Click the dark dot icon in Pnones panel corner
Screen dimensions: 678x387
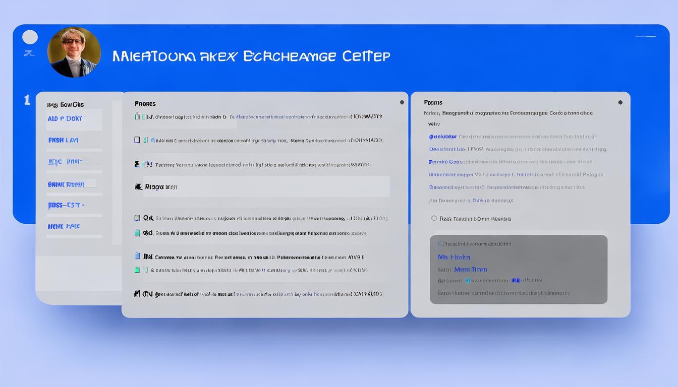tap(402, 102)
